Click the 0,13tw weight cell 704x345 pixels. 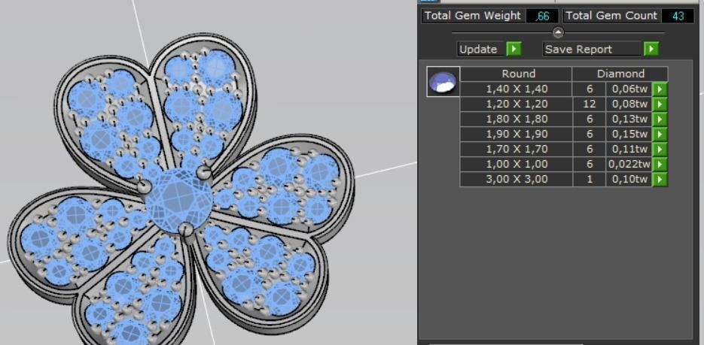pos(629,120)
